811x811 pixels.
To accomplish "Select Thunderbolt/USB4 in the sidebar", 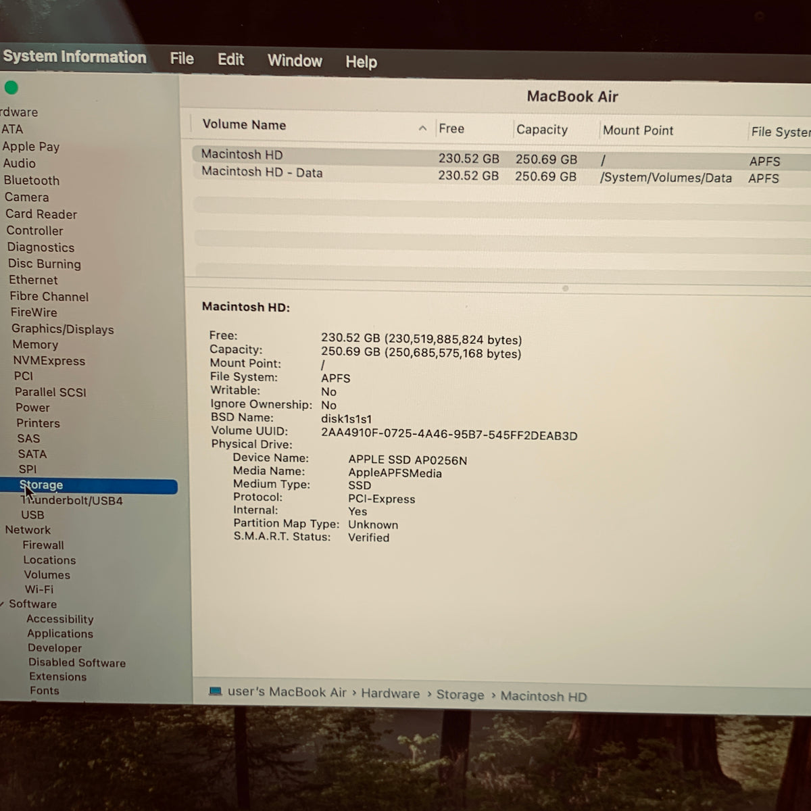I will tap(72, 501).
